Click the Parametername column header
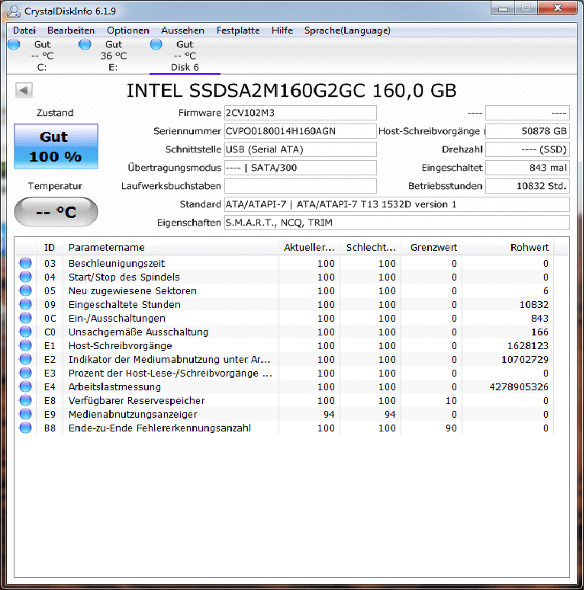The height and width of the screenshot is (590, 586). coord(171,248)
